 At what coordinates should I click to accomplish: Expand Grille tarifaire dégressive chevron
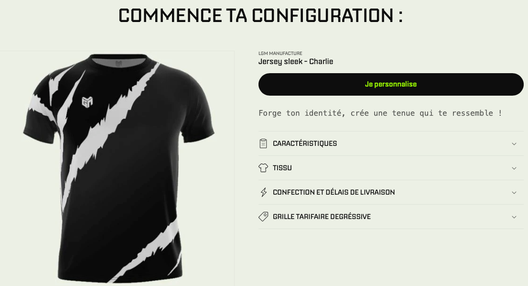click(514, 217)
